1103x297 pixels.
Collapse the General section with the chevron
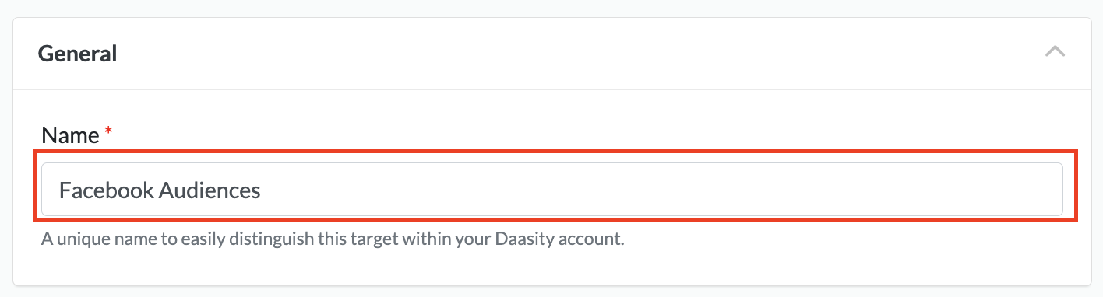(x=1055, y=52)
